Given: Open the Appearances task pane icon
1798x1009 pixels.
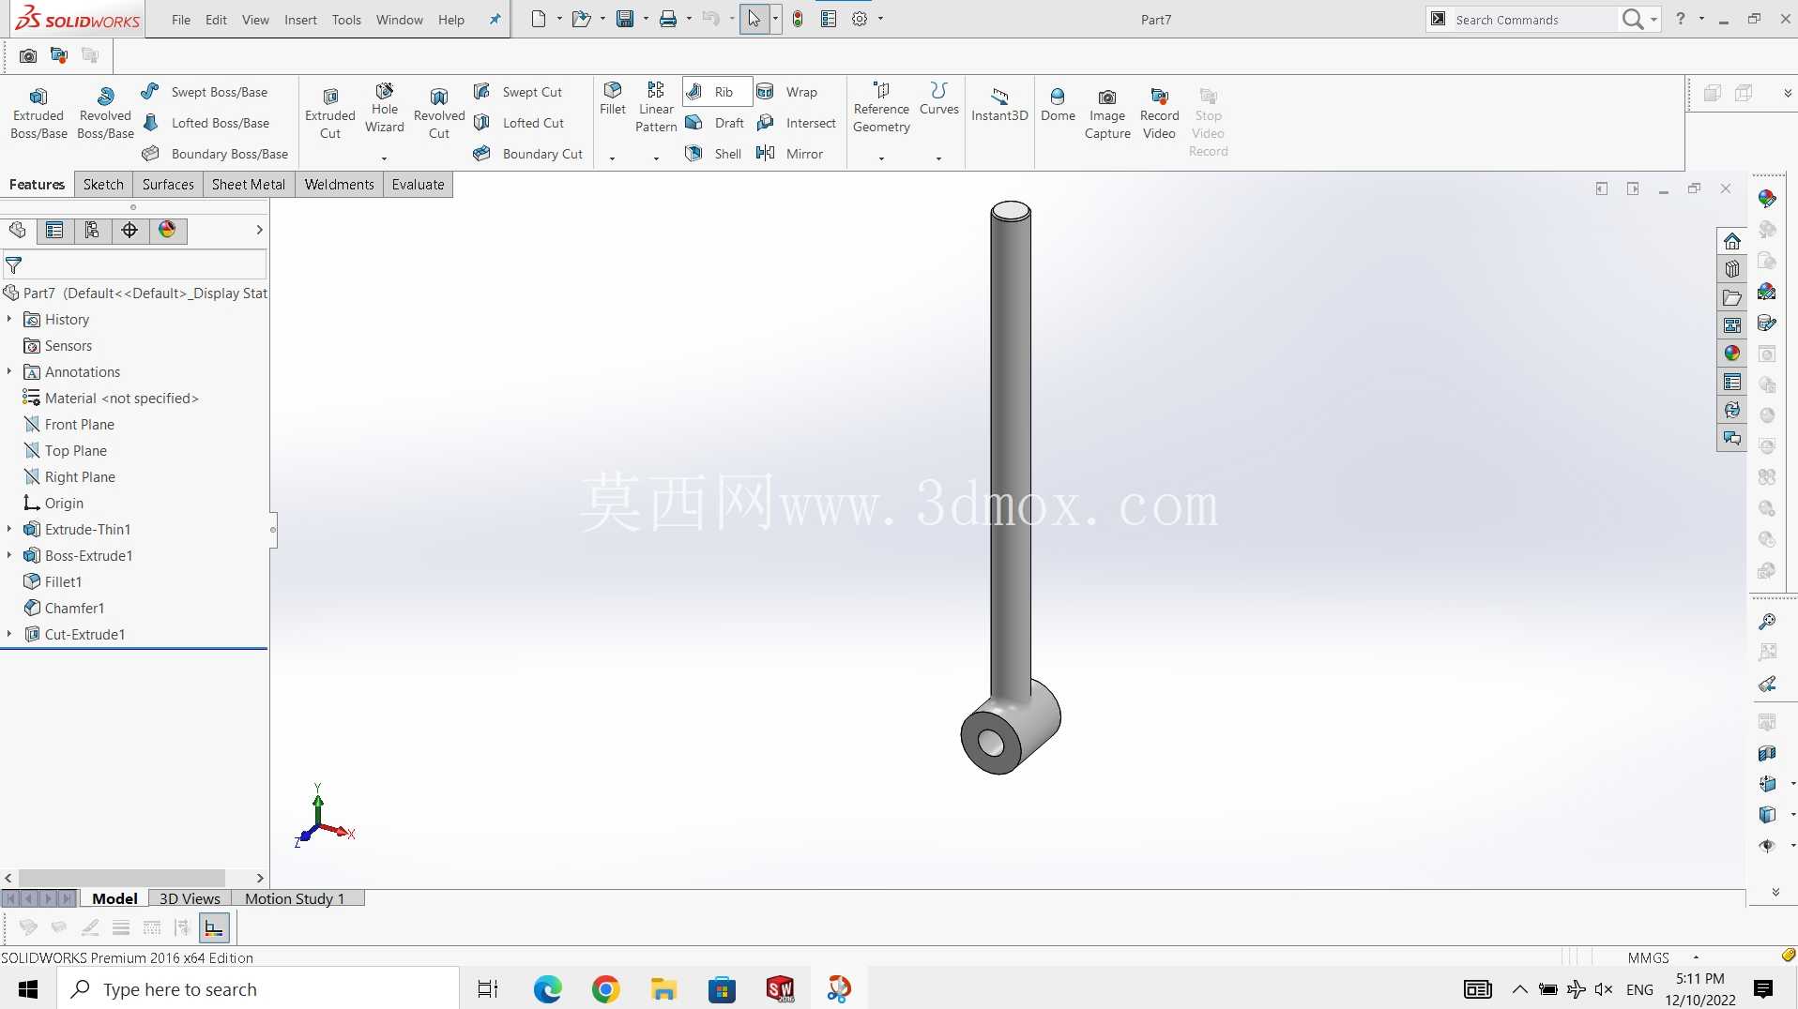Looking at the screenshot, I should pos(1731,354).
